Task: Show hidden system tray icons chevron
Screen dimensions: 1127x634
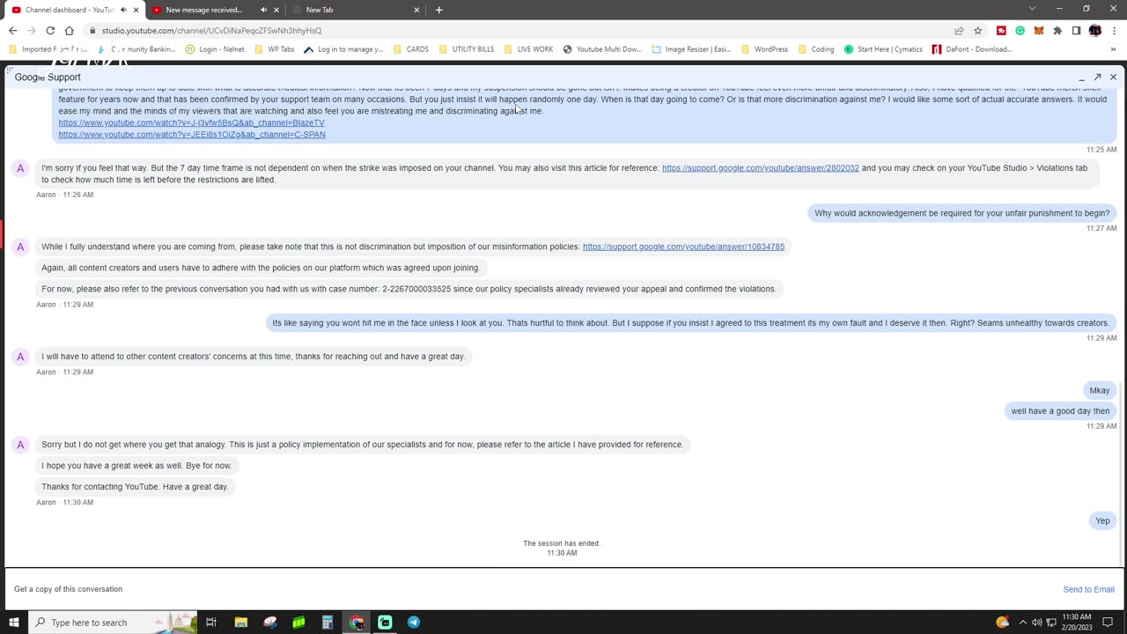Action: tap(1022, 623)
